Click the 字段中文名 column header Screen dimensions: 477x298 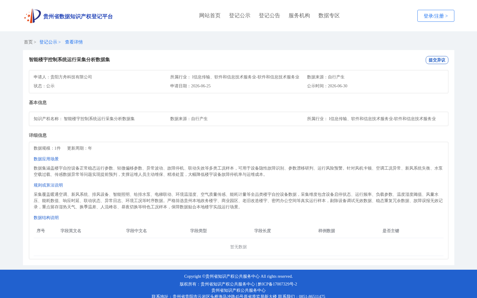point(137,231)
